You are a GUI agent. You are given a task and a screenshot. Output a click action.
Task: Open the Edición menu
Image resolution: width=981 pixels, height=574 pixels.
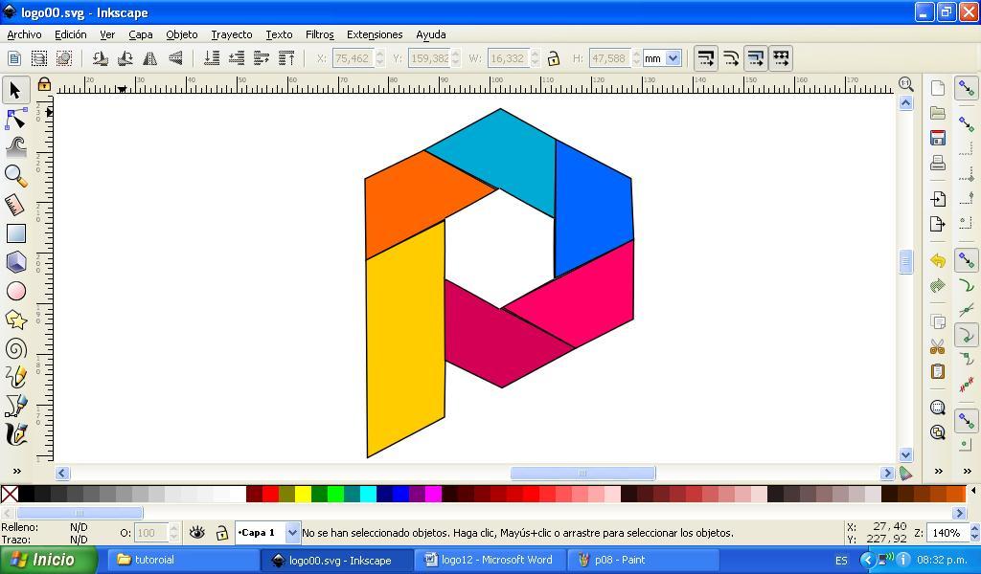(71, 35)
